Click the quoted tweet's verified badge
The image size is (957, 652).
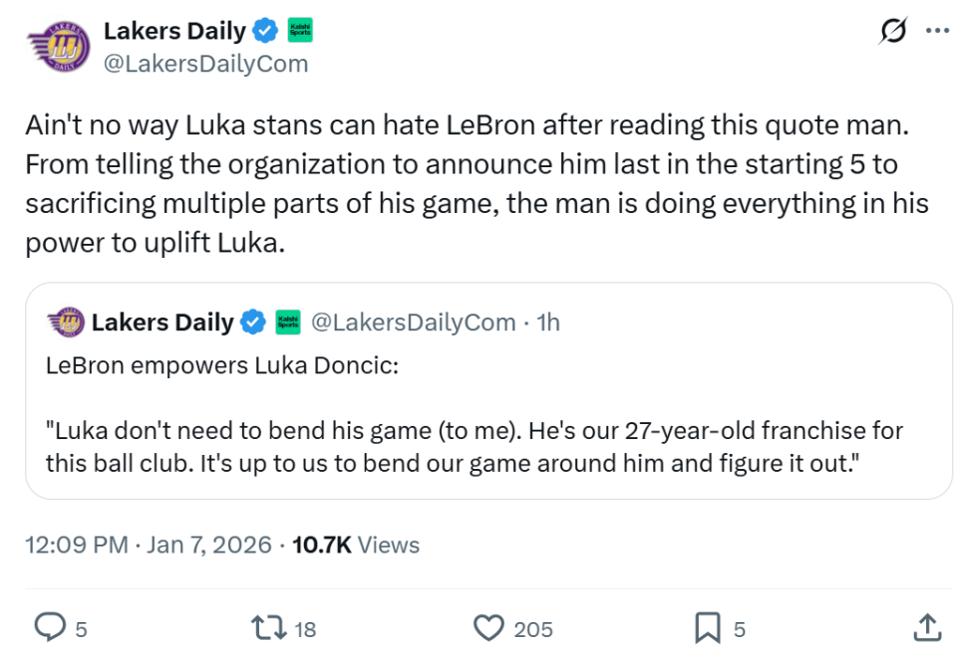coord(253,322)
